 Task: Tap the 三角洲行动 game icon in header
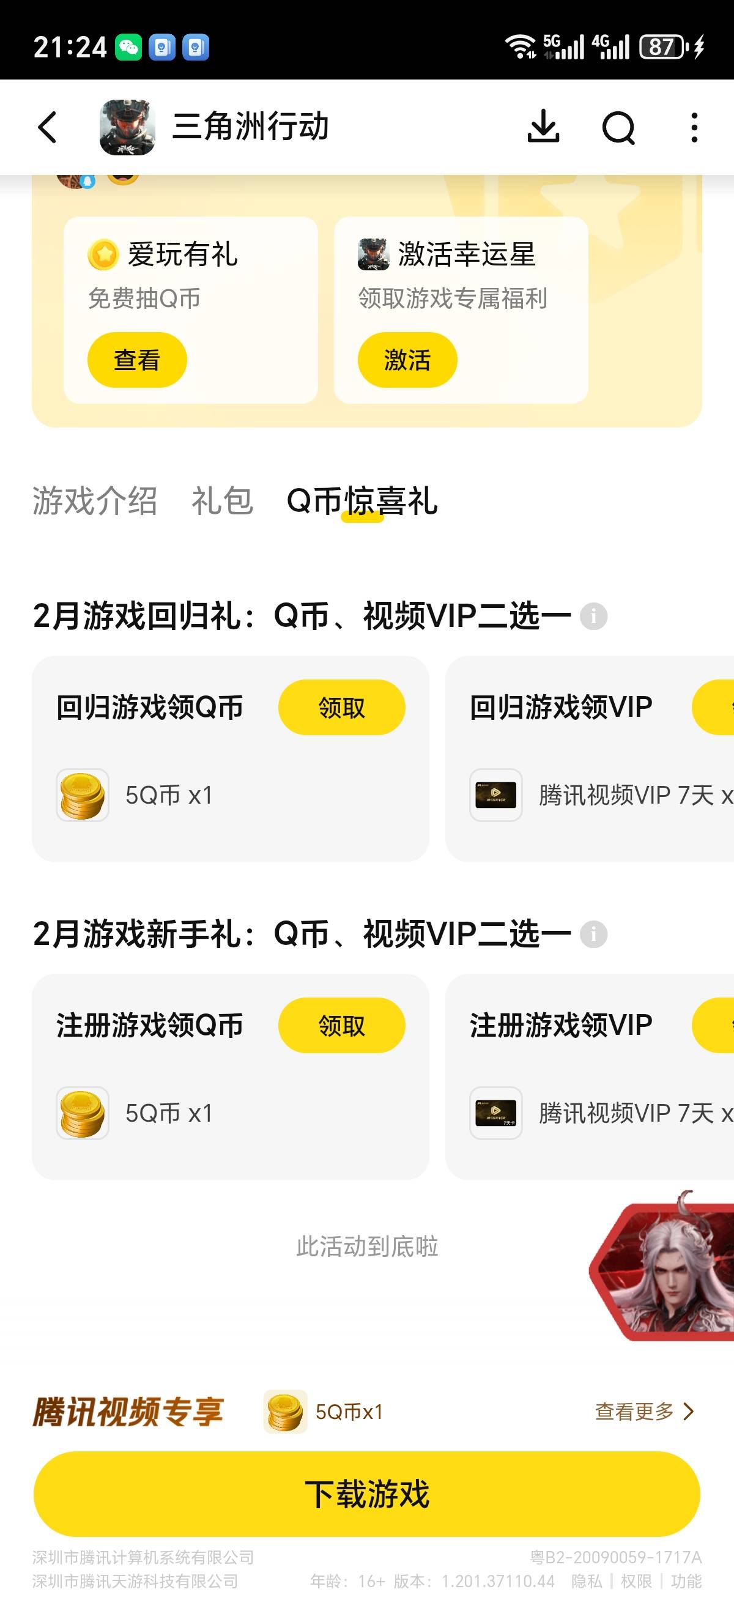tap(127, 127)
